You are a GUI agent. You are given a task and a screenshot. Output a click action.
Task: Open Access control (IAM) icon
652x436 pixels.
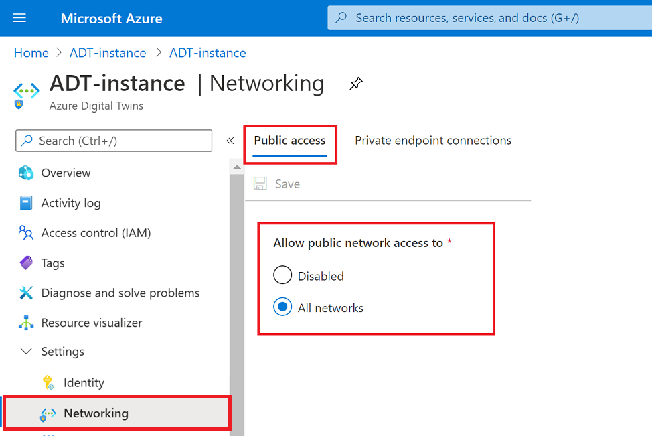(x=26, y=233)
